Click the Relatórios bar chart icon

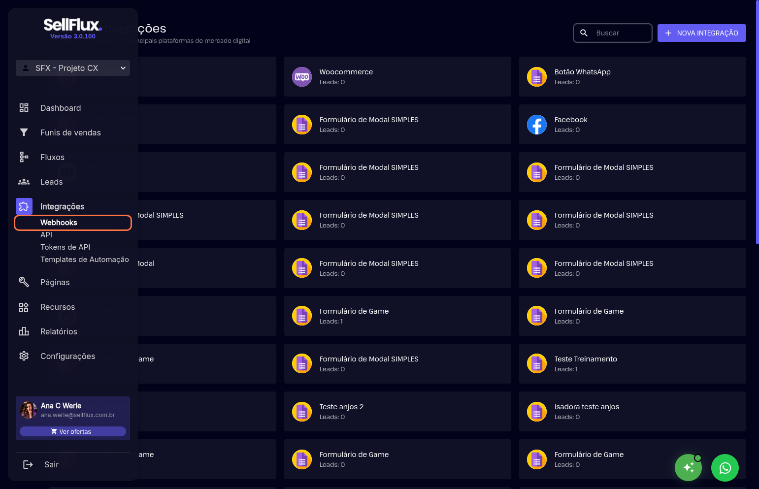(24, 331)
